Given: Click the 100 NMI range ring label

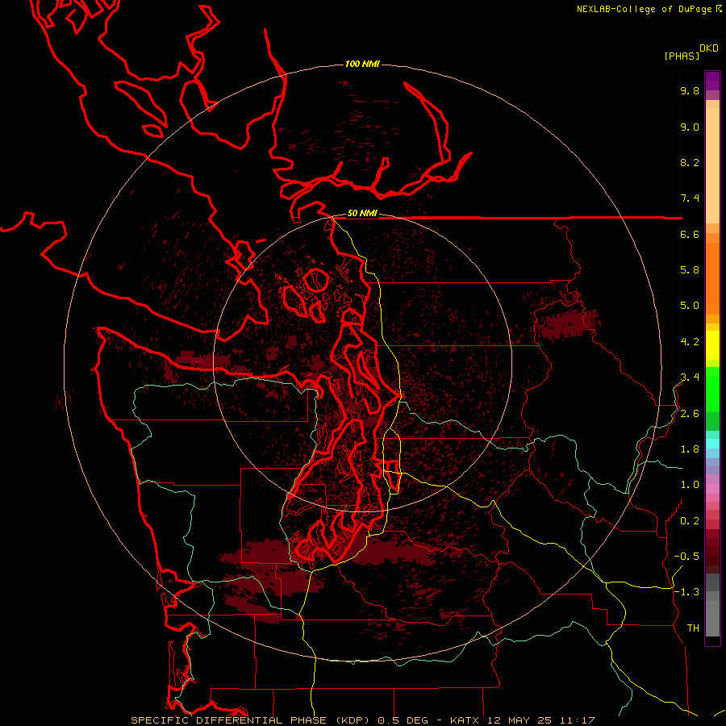Looking at the screenshot, I should pos(362,64).
